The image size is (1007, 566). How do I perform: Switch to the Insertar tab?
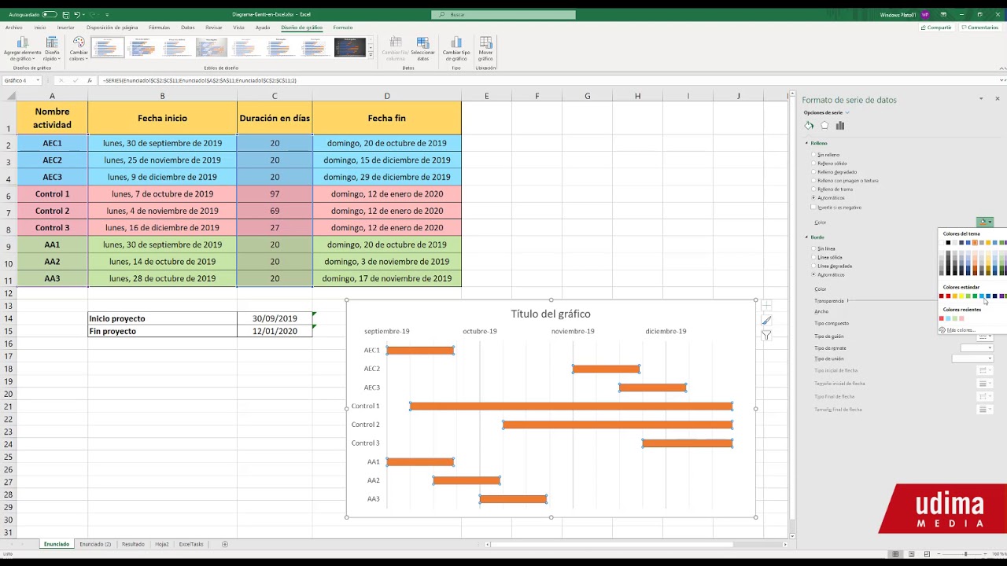tap(66, 28)
